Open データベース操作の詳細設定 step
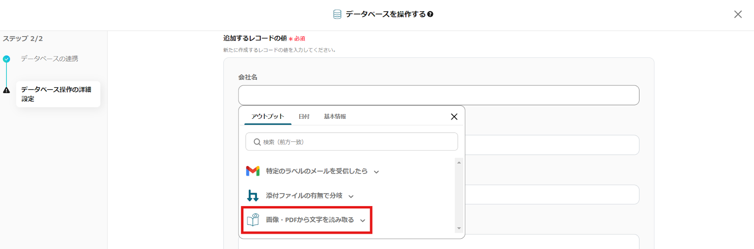754x249 pixels. coord(58,94)
